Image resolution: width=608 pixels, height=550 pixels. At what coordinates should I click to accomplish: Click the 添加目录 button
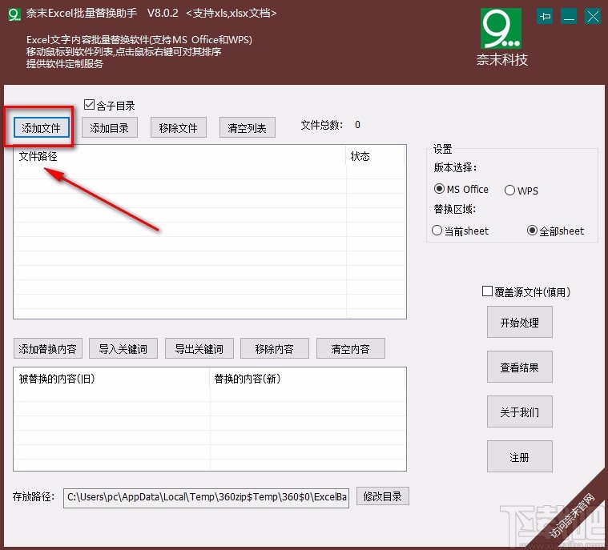click(x=110, y=127)
